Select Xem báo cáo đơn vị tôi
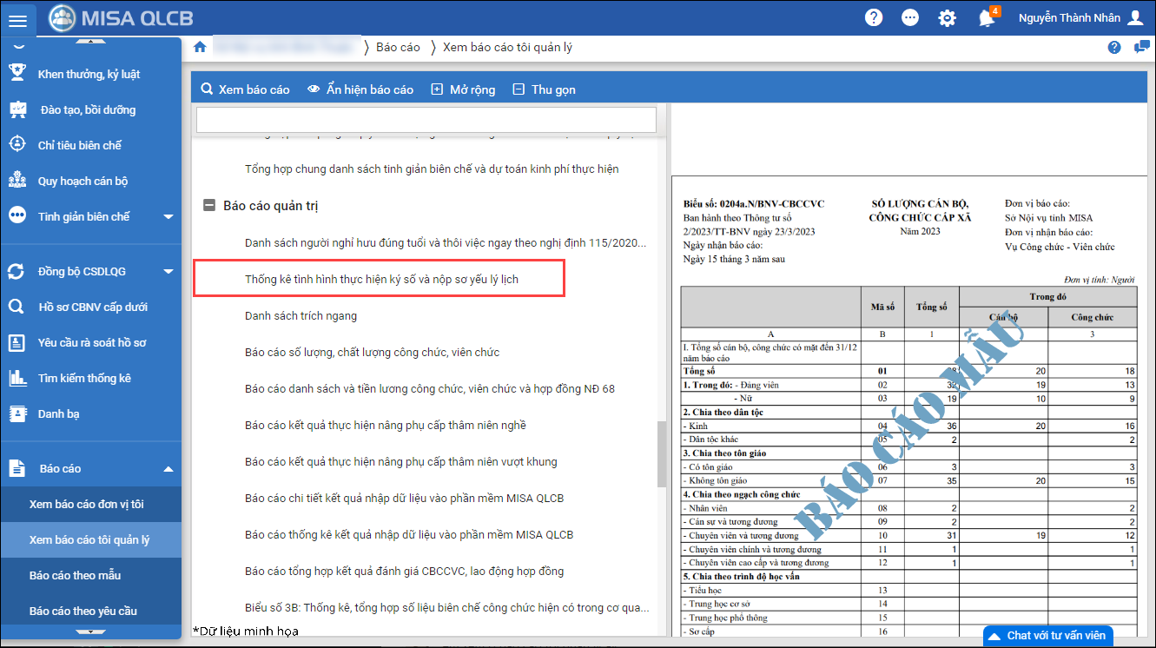The height and width of the screenshot is (648, 1156). pyautogui.click(x=87, y=504)
